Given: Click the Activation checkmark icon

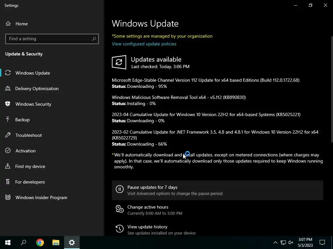Looking at the screenshot, I should (8, 150).
